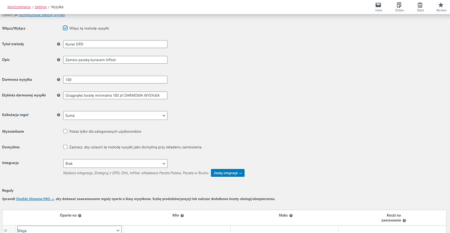450x233 pixels.
Task: Click help icon beside Oparte na header
Action: [x=80, y=216]
